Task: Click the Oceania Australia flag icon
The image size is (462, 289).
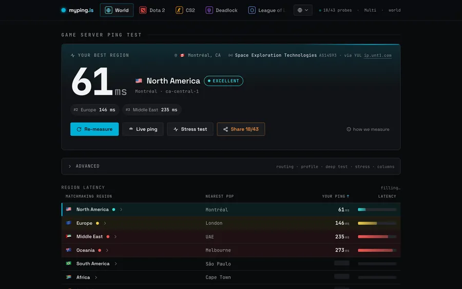Action: (x=69, y=250)
